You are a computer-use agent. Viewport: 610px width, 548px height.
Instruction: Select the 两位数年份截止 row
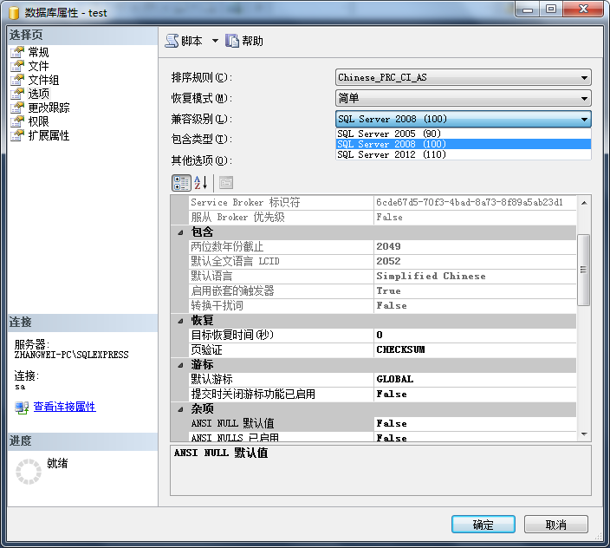click(x=382, y=247)
